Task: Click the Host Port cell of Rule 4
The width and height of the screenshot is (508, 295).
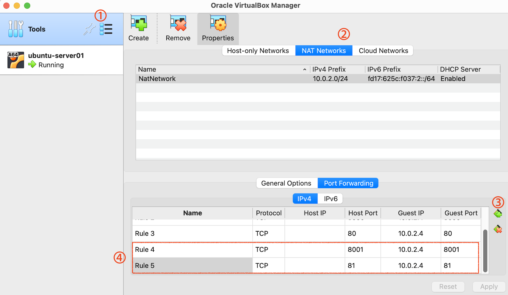Action: click(362, 250)
